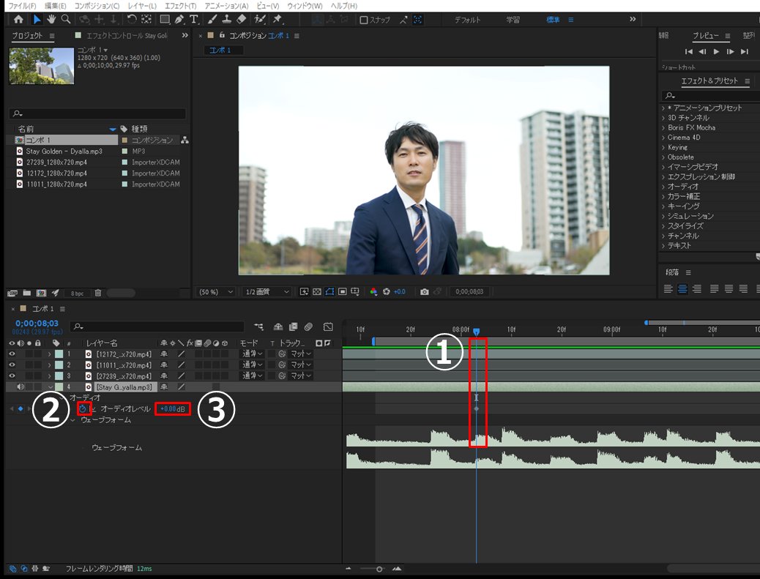Click the timeline zoom slider at bottom
Screen dimensions: 760x579
tap(379, 569)
